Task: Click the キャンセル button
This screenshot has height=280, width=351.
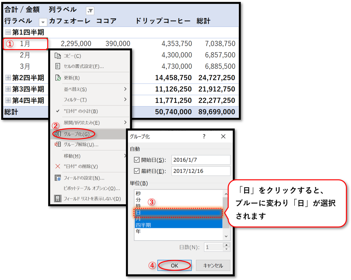Action: pos(213,265)
